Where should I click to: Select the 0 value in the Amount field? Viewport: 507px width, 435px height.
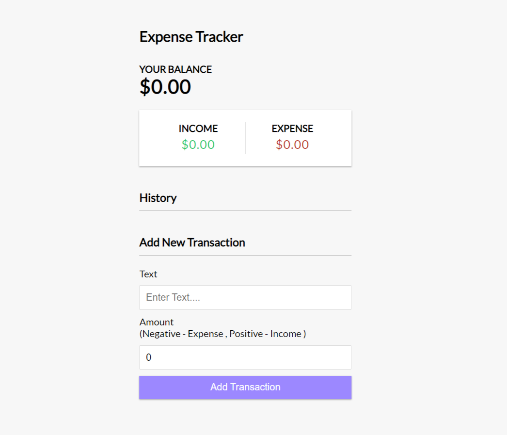(x=149, y=357)
